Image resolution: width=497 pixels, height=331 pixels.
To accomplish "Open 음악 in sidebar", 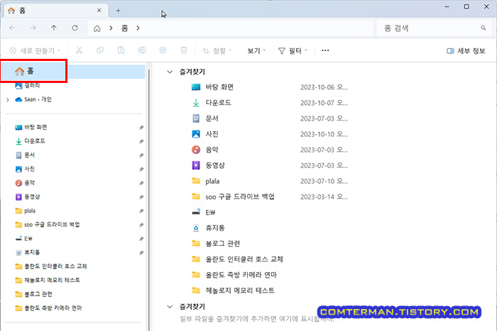I will point(25,183).
